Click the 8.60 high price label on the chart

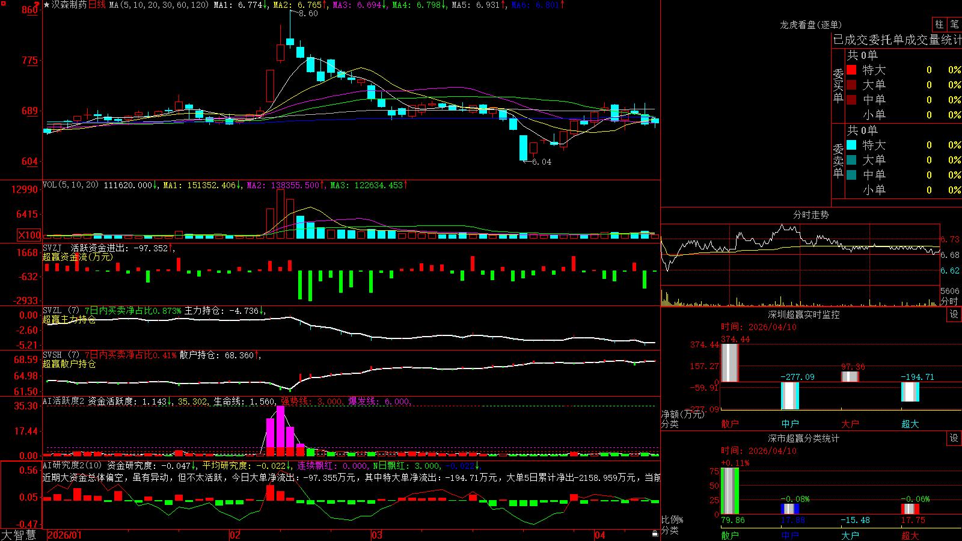pos(308,13)
